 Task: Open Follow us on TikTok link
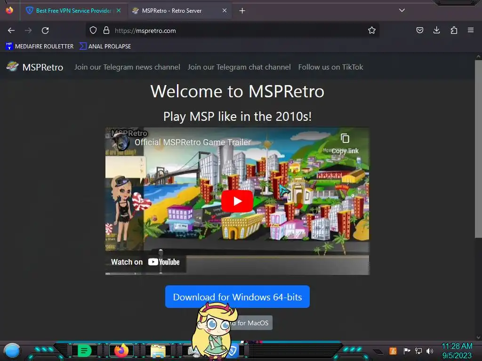coord(330,67)
